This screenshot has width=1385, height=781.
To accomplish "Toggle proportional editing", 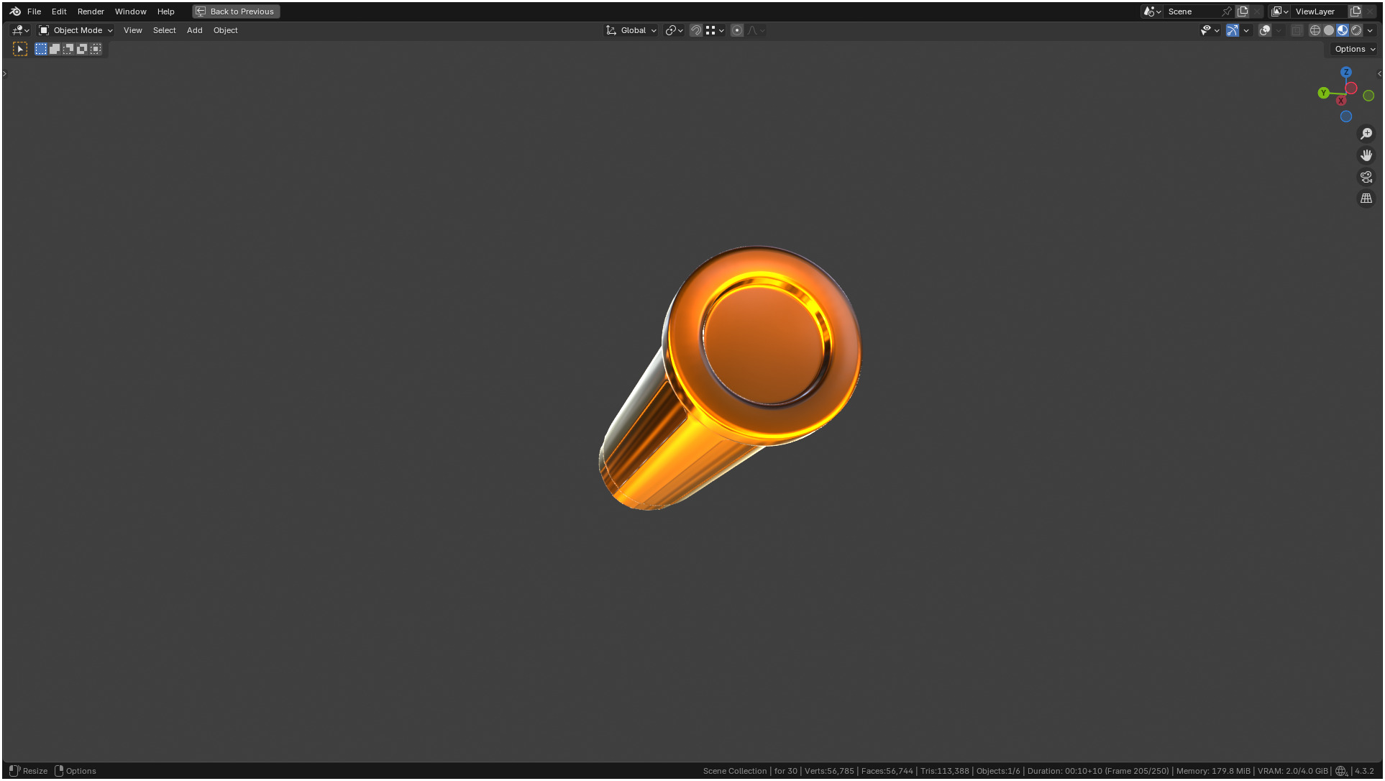I will point(736,30).
